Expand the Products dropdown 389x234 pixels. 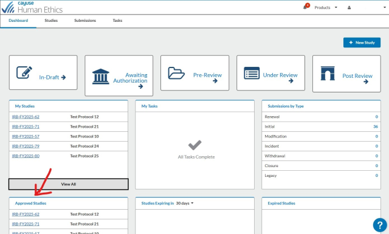pyautogui.click(x=326, y=8)
